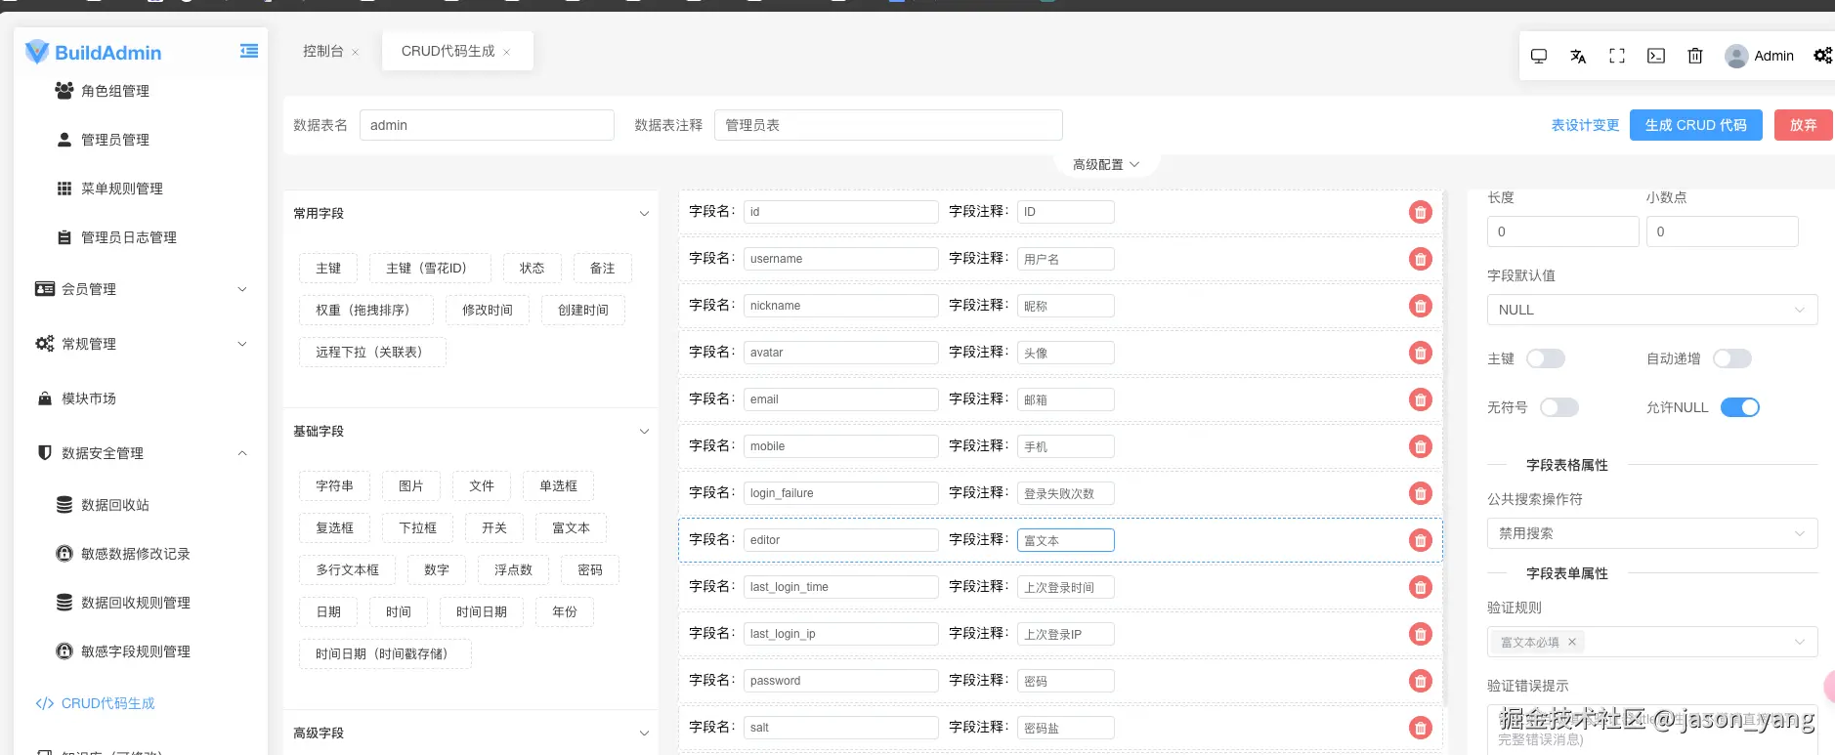The width and height of the screenshot is (1835, 755).
Task: Delete the username field row
Action: coord(1421,259)
